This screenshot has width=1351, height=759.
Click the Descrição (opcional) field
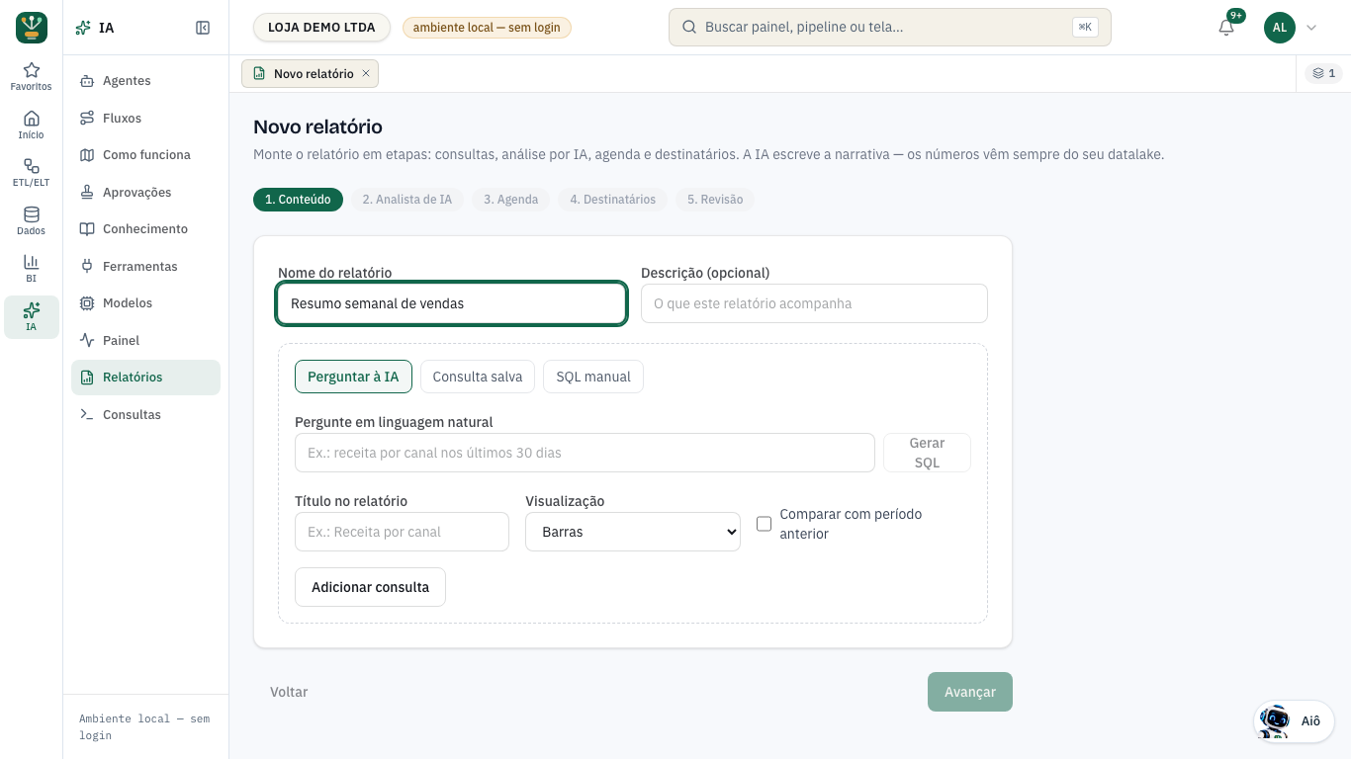(x=814, y=303)
